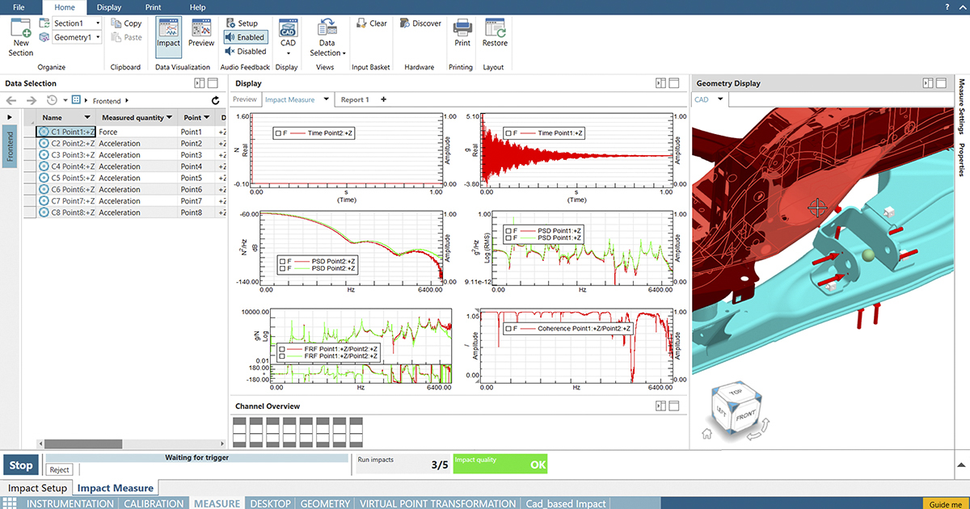Reject the current impact
This screenshot has height=509, width=970.
click(59, 469)
